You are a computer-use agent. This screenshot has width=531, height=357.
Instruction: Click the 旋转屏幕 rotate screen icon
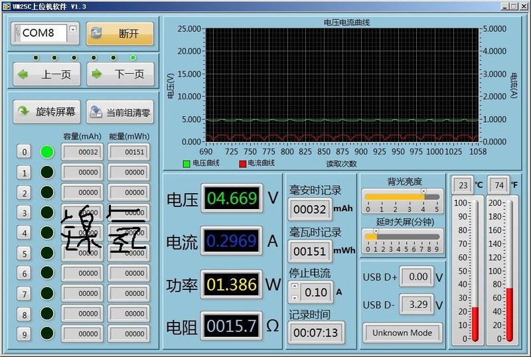click(25, 112)
